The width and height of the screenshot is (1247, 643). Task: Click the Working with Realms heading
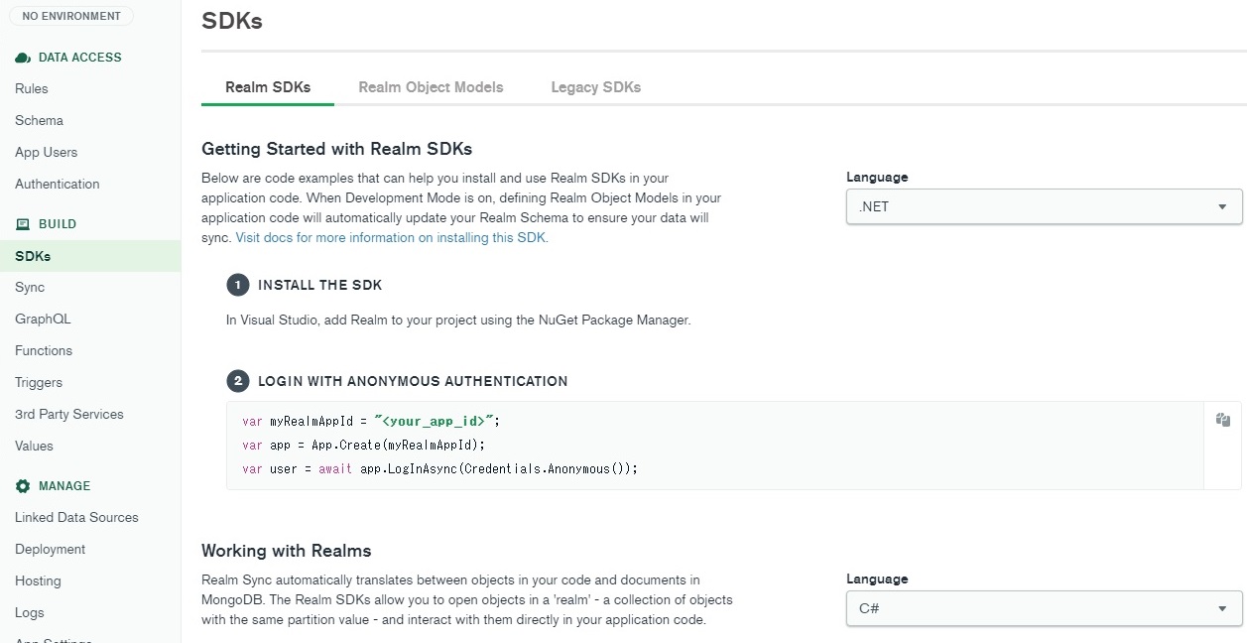tap(287, 551)
